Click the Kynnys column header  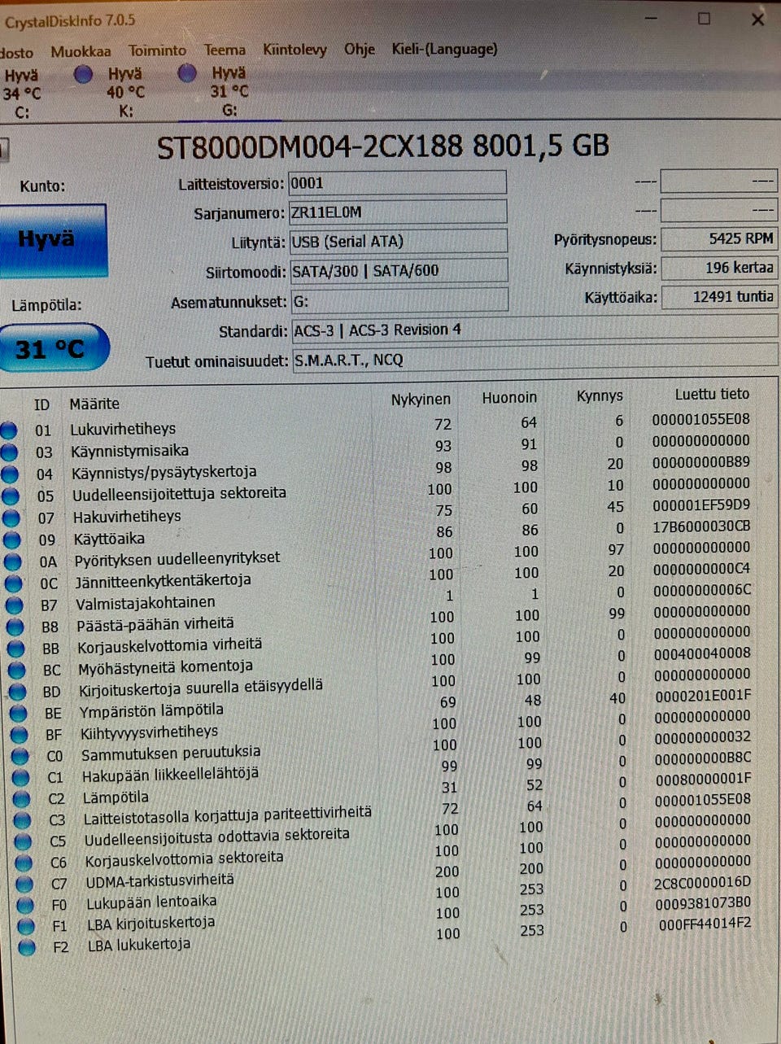[600, 395]
